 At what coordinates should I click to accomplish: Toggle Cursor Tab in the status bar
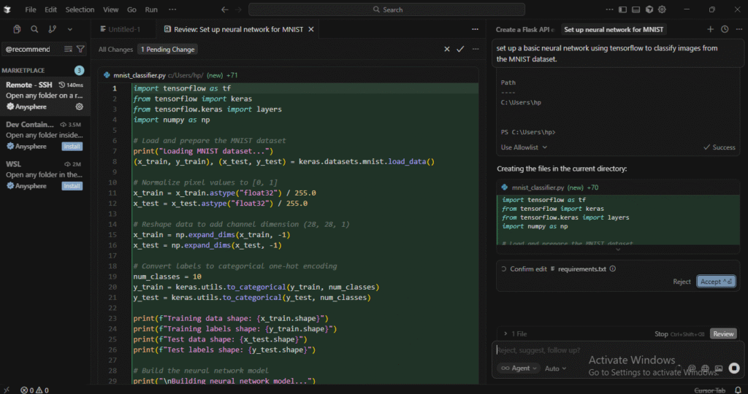coord(709,390)
